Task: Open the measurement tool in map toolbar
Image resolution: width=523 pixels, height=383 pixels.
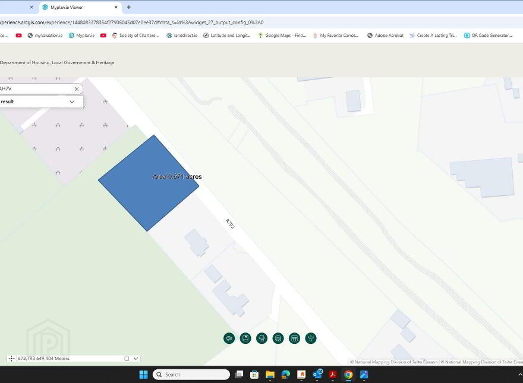Action: tap(229, 338)
